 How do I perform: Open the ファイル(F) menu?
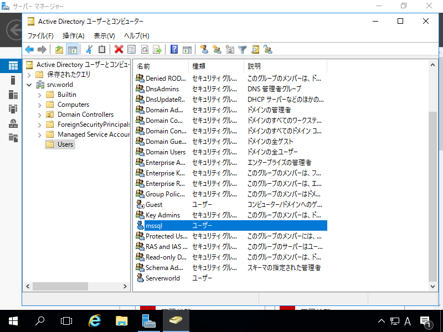40,36
